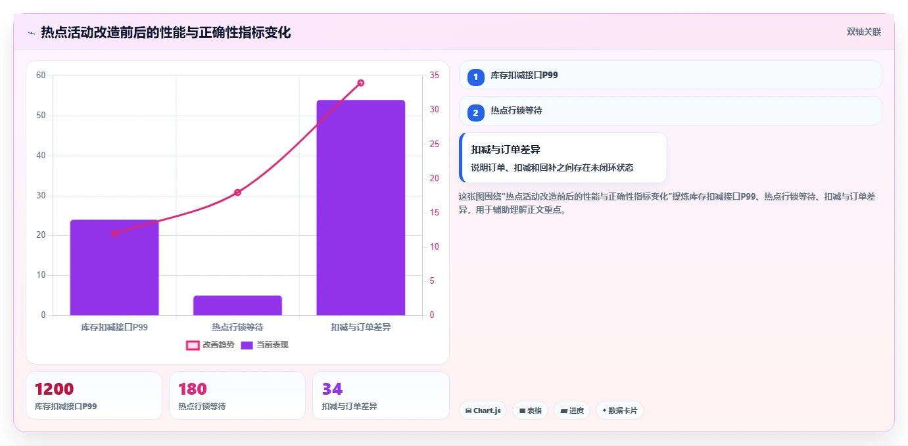908x446 pixels.
Task: Click the x-axis label 扣减与订单差异
Action: point(360,327)
